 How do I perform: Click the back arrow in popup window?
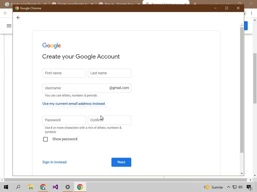pos(18,17)
